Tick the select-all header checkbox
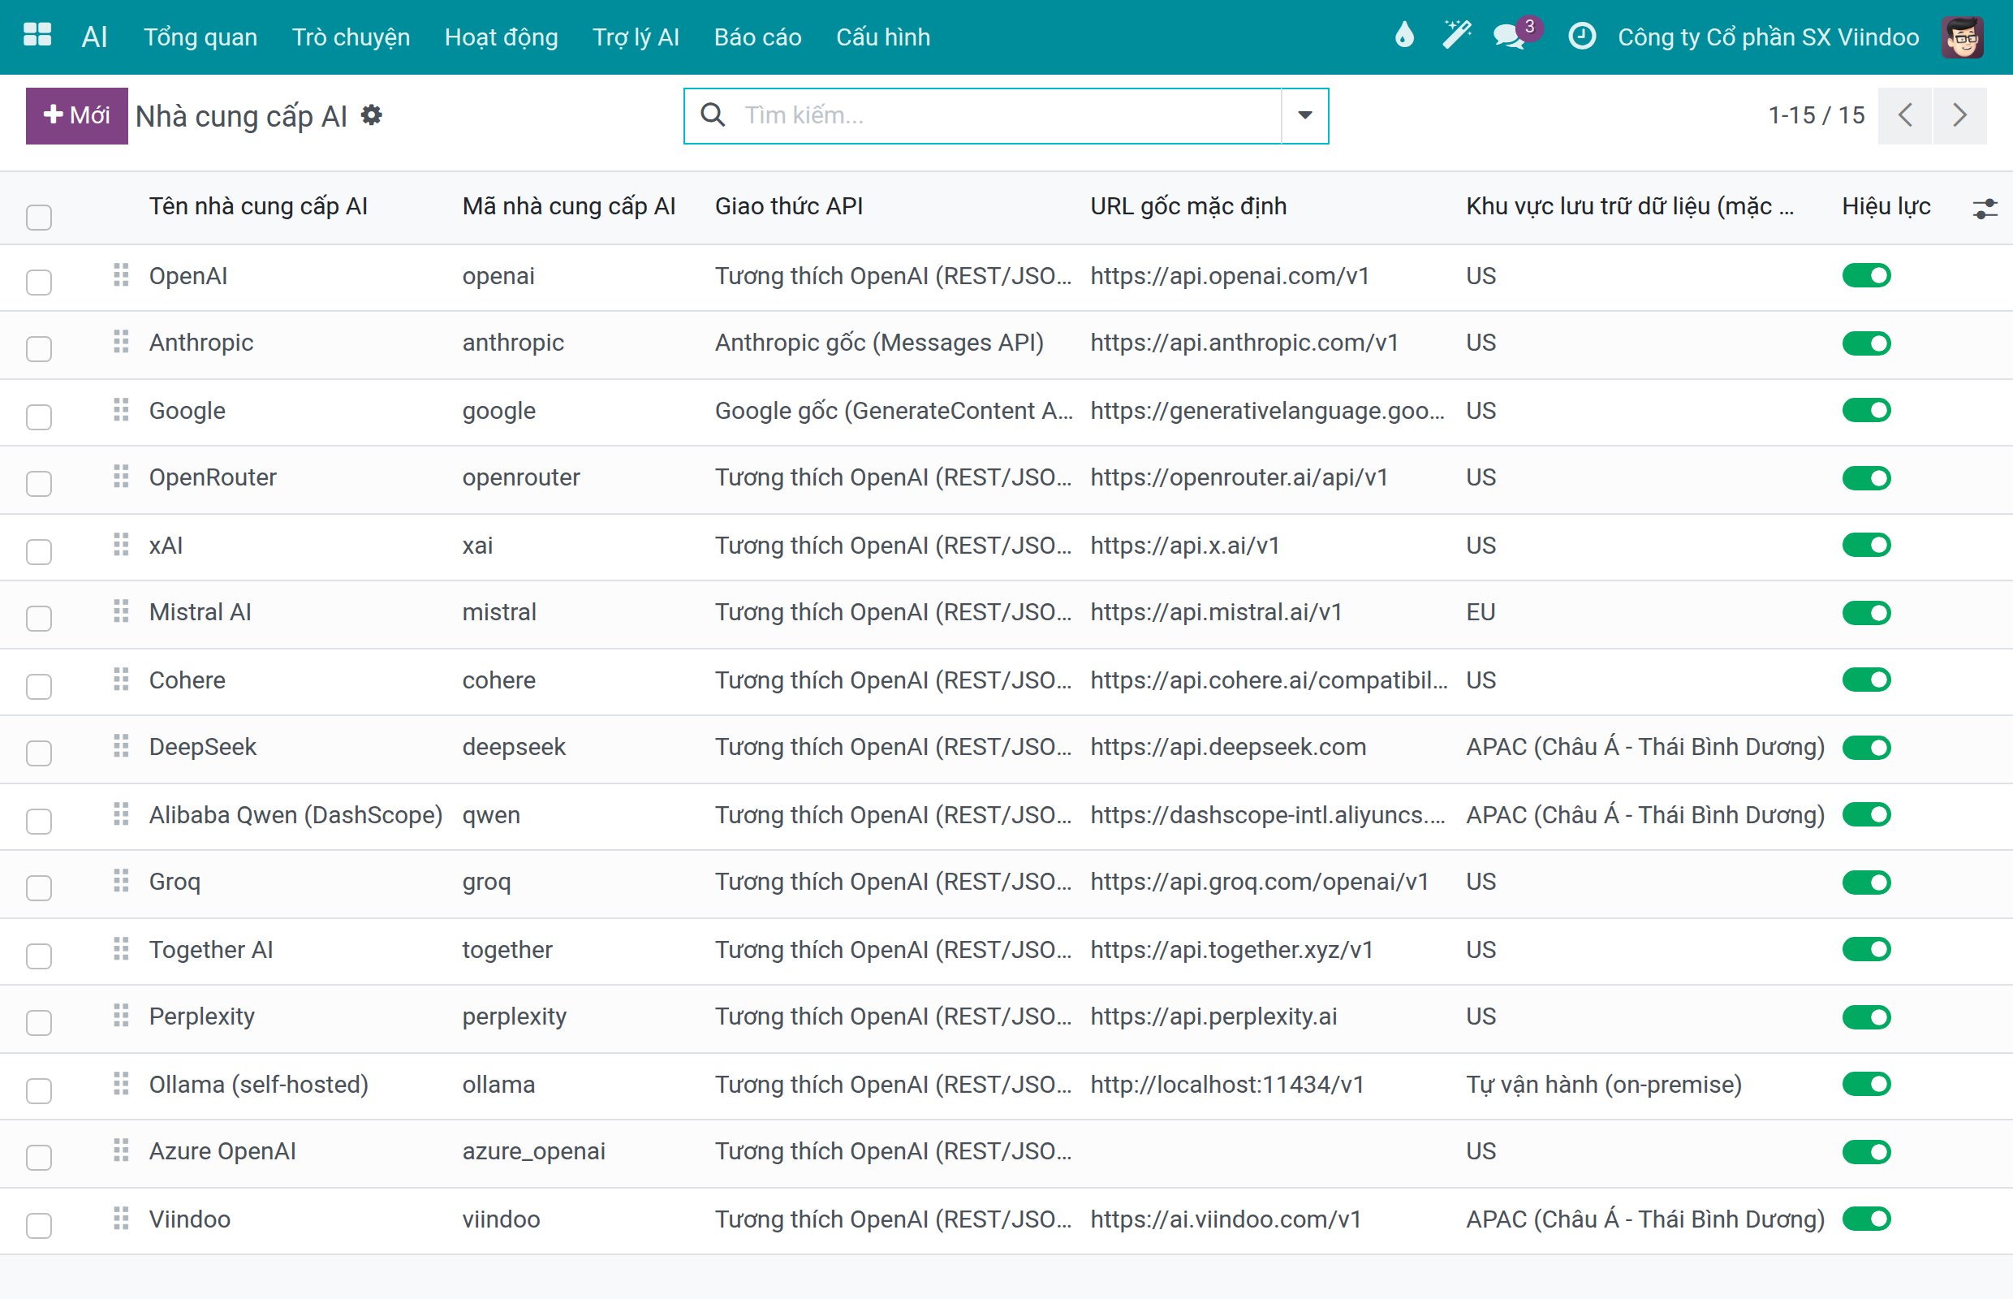This screenshot has height=1299, width=2013. tap(39, 217)
